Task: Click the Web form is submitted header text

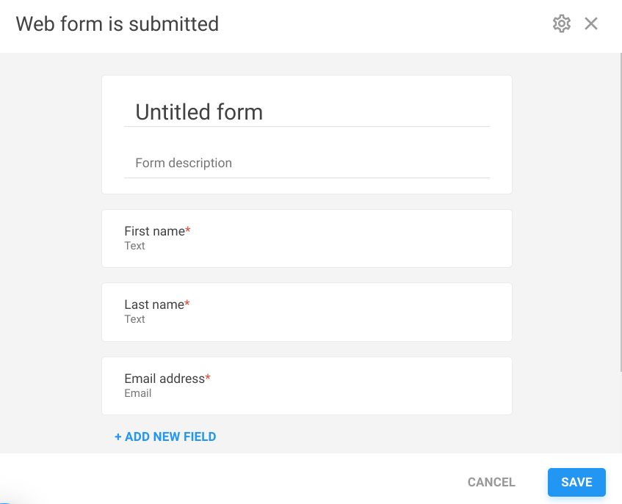Action: pyautogui.click(x=117, y=23)
